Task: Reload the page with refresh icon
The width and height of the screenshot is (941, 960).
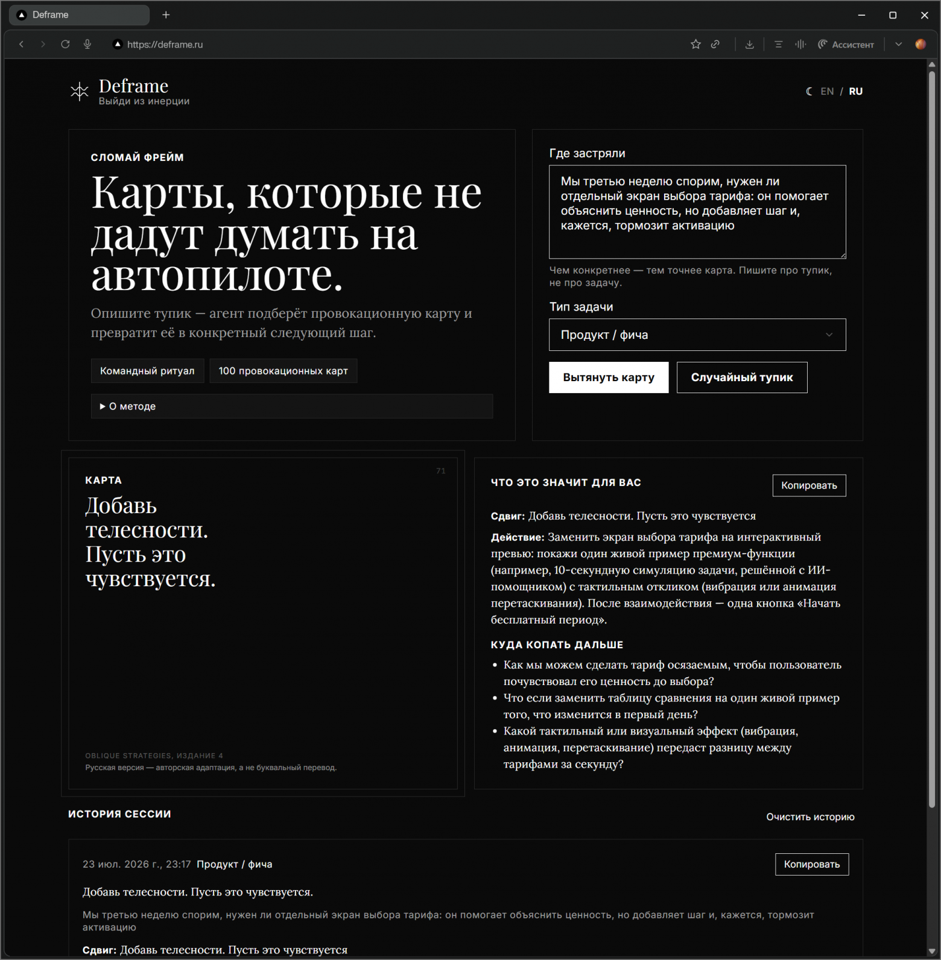Action: pos(65,44)
